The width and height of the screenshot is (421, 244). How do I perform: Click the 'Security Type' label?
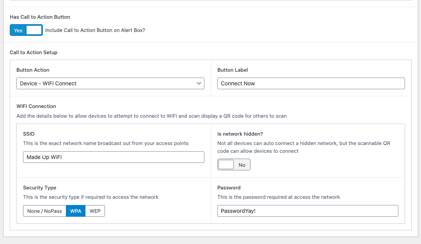click(39, 187)
